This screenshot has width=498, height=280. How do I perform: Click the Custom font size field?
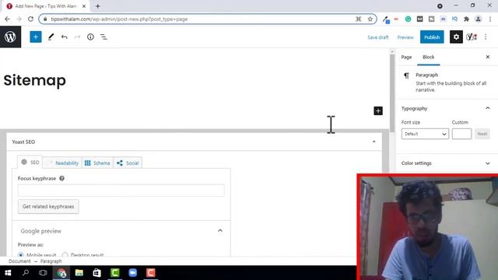tap(461, 134)
